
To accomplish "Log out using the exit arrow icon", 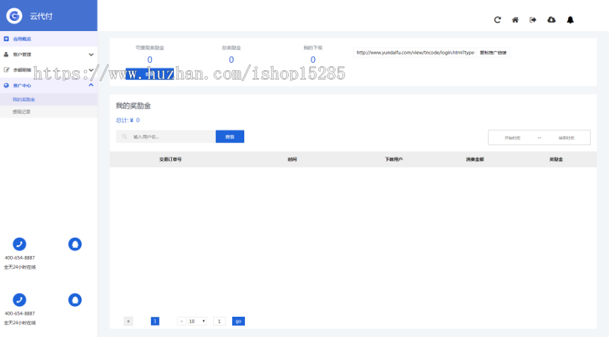I will pyautogui.click(x=533, y=20).
